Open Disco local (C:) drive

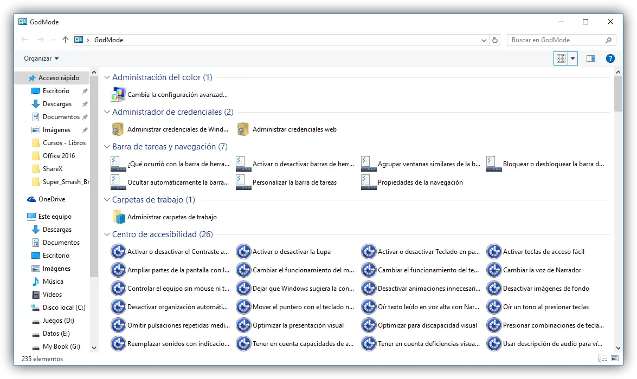[x=59, y=308]
